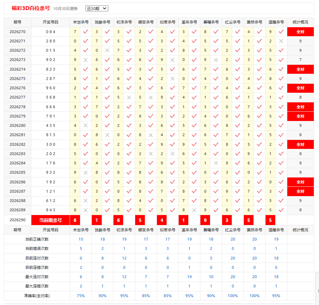Click the 福彩3D百位杀号 page title
319x305 pixels.
pyautogui.click(x=31, y=8)
